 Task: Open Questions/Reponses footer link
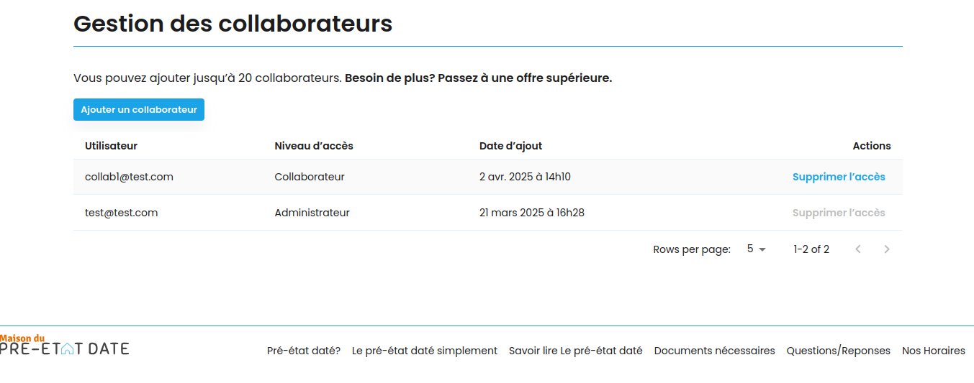[839, 351]
